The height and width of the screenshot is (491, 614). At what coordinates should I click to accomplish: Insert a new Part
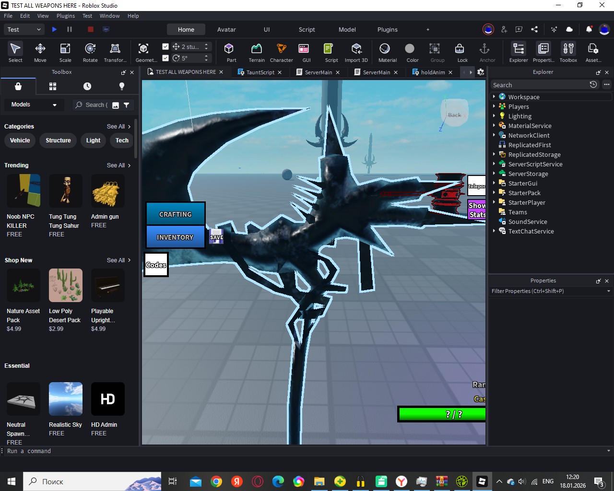tap(231, 52)
